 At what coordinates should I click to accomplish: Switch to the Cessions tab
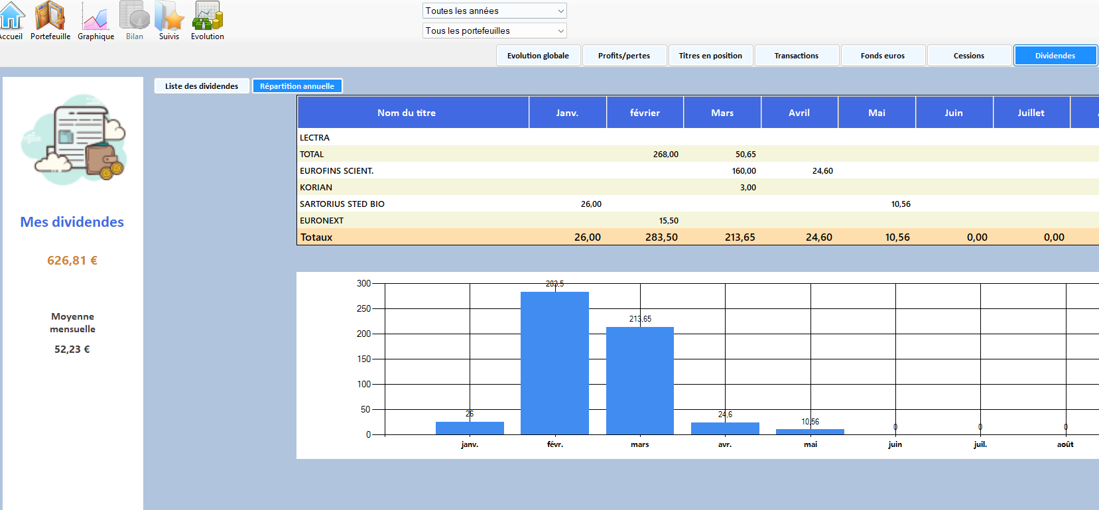(x=969, y=56)
